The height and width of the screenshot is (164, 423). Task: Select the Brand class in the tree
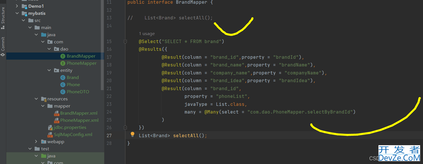[73, 78]
